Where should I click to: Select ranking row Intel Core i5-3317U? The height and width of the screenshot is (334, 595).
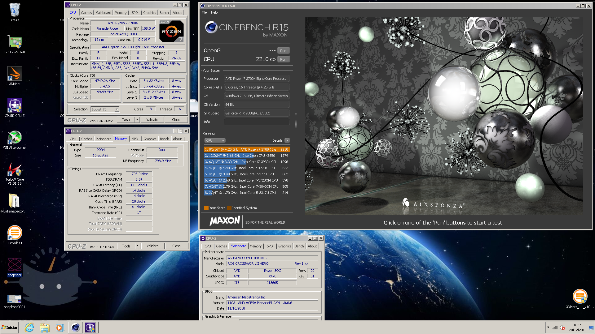point(247,193)
